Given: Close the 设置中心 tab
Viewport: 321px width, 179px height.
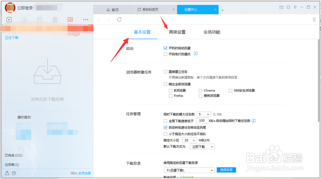Looking at the screenshot, I should pos(215,10).
